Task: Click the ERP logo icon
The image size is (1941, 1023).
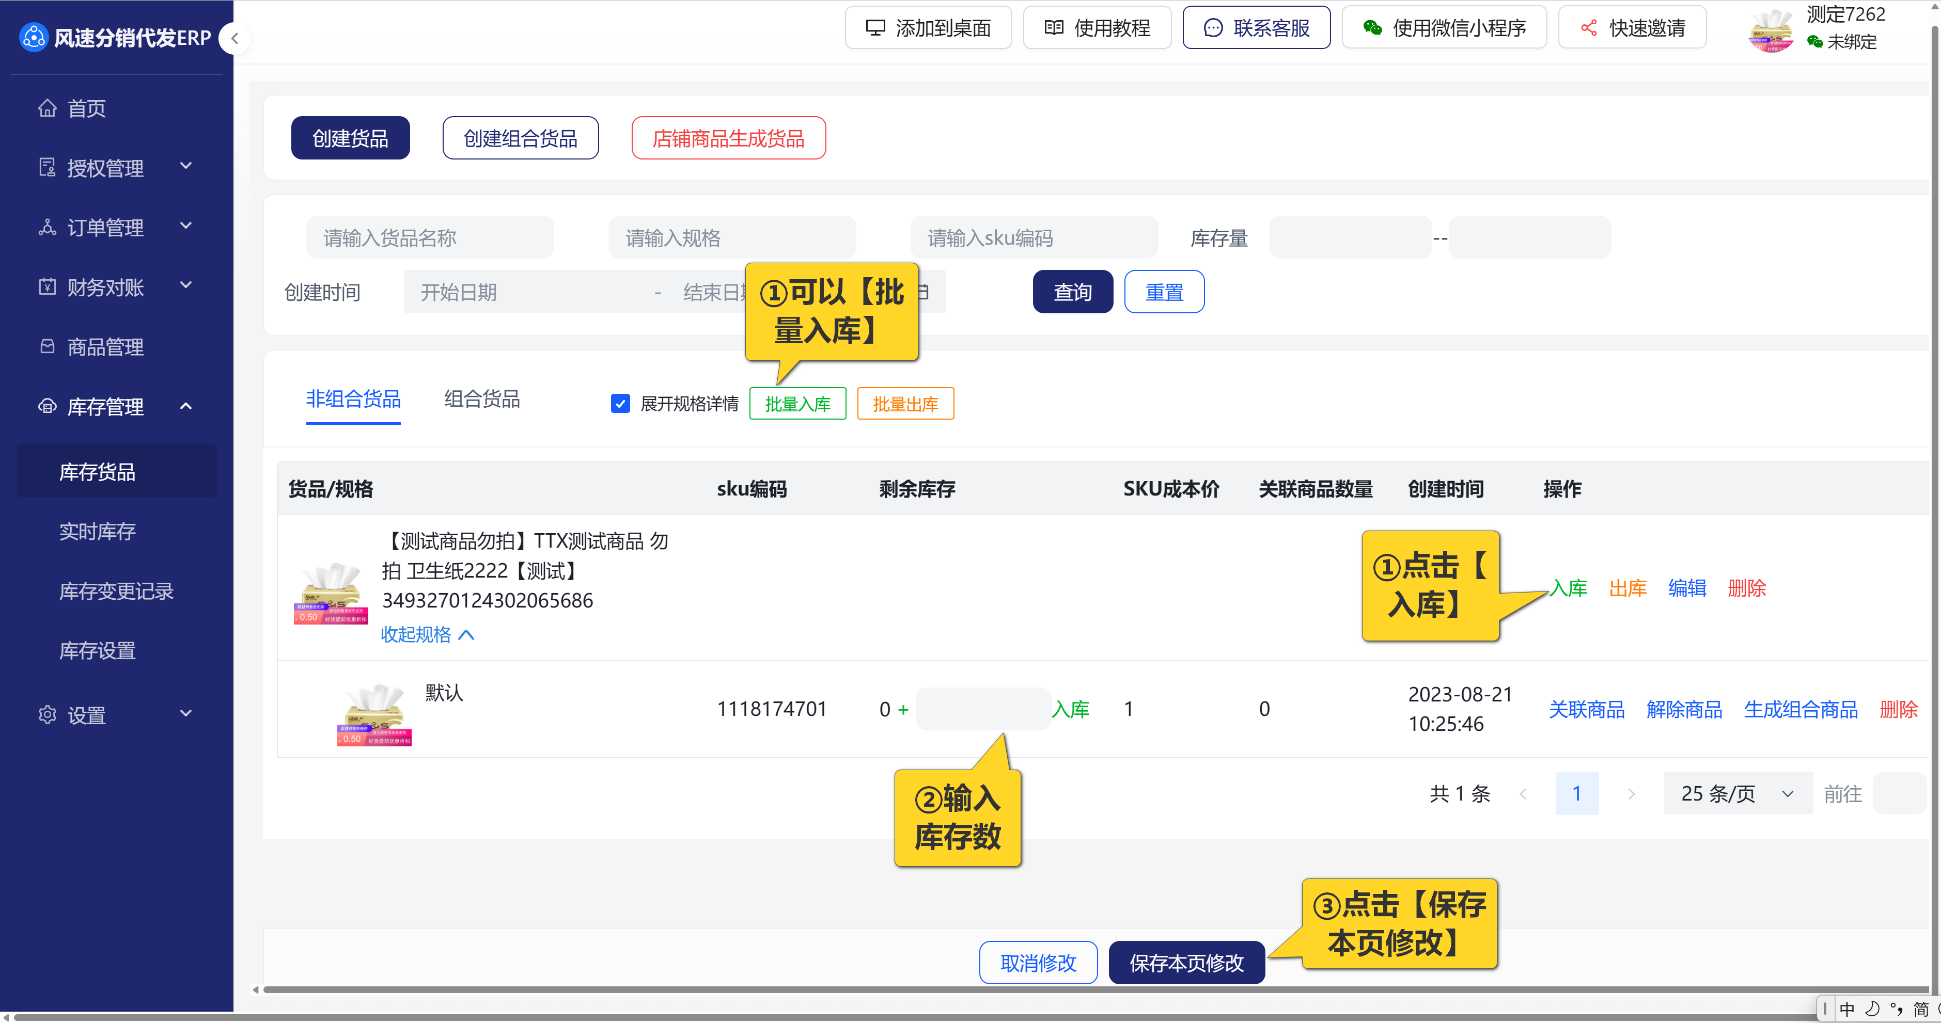Action: pyautogui.click(x=33, y=37)
